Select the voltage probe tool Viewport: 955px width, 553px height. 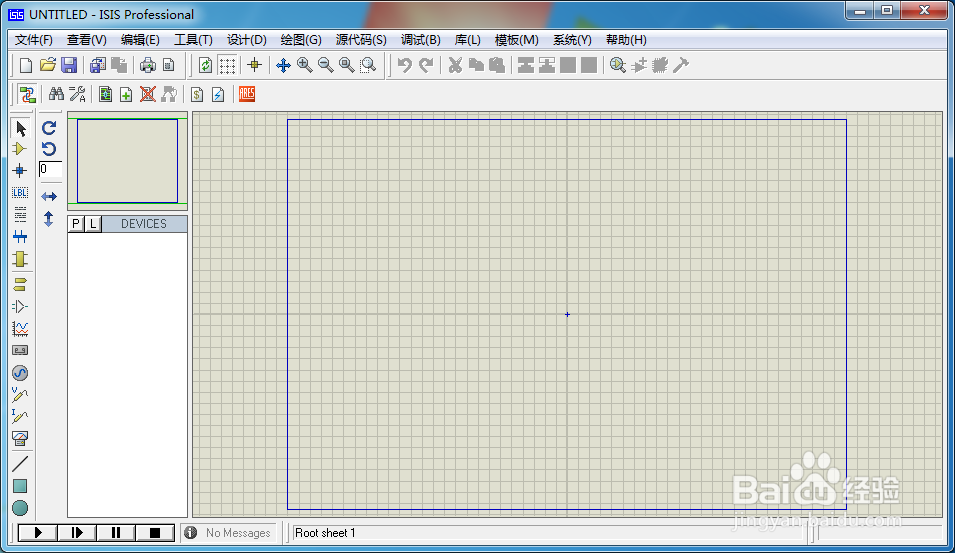(x=20, y=395)
